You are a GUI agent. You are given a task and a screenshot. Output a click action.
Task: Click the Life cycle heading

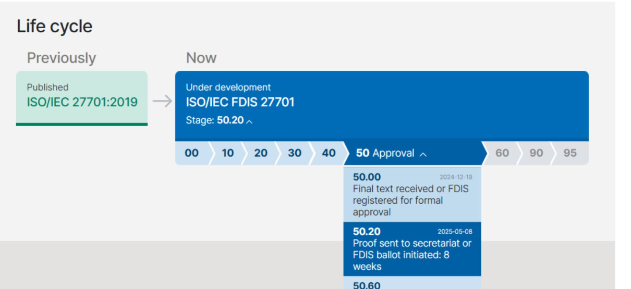tap(54, 27)
